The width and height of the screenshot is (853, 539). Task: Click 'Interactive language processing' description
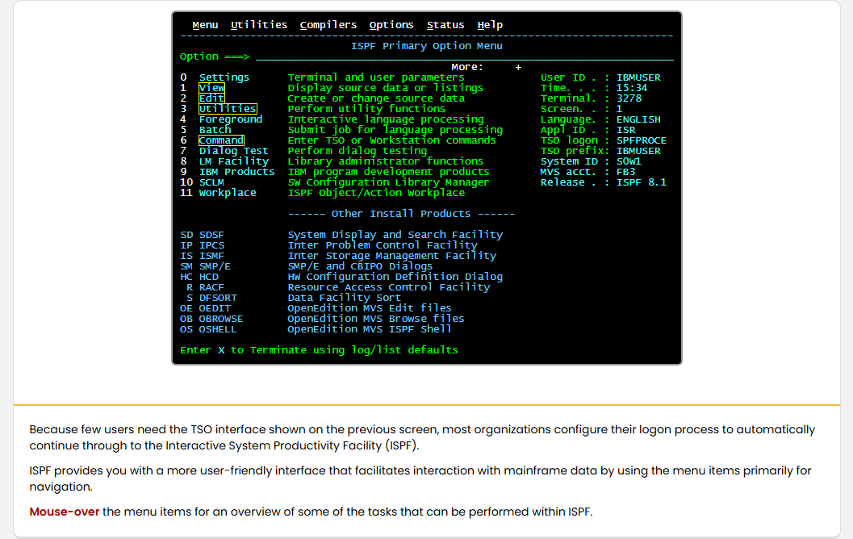pos(386,119)
